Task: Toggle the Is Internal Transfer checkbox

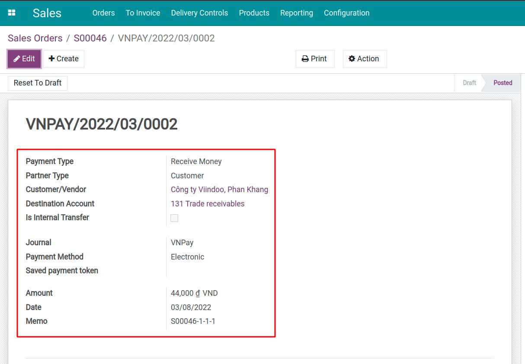Action: 174,218
